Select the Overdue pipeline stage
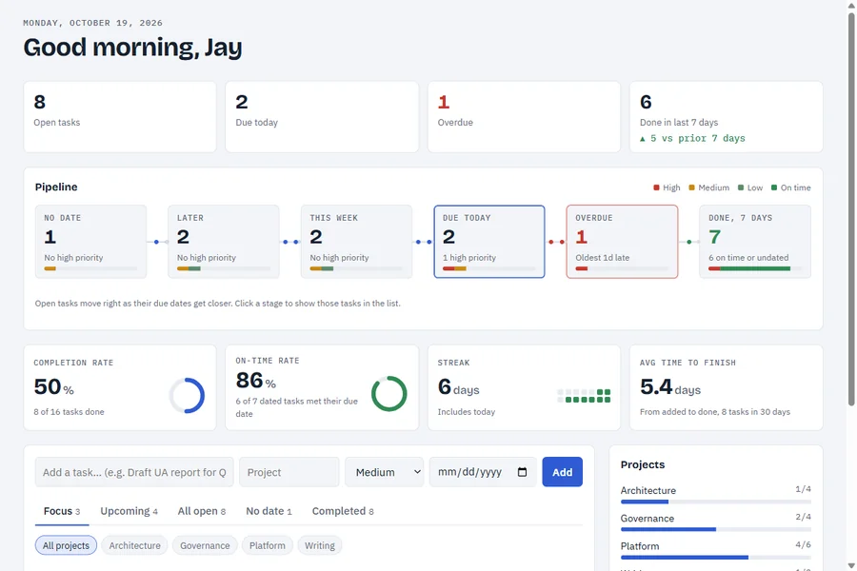Viewport: 857px width, 571px height. (x=622, y=242)
